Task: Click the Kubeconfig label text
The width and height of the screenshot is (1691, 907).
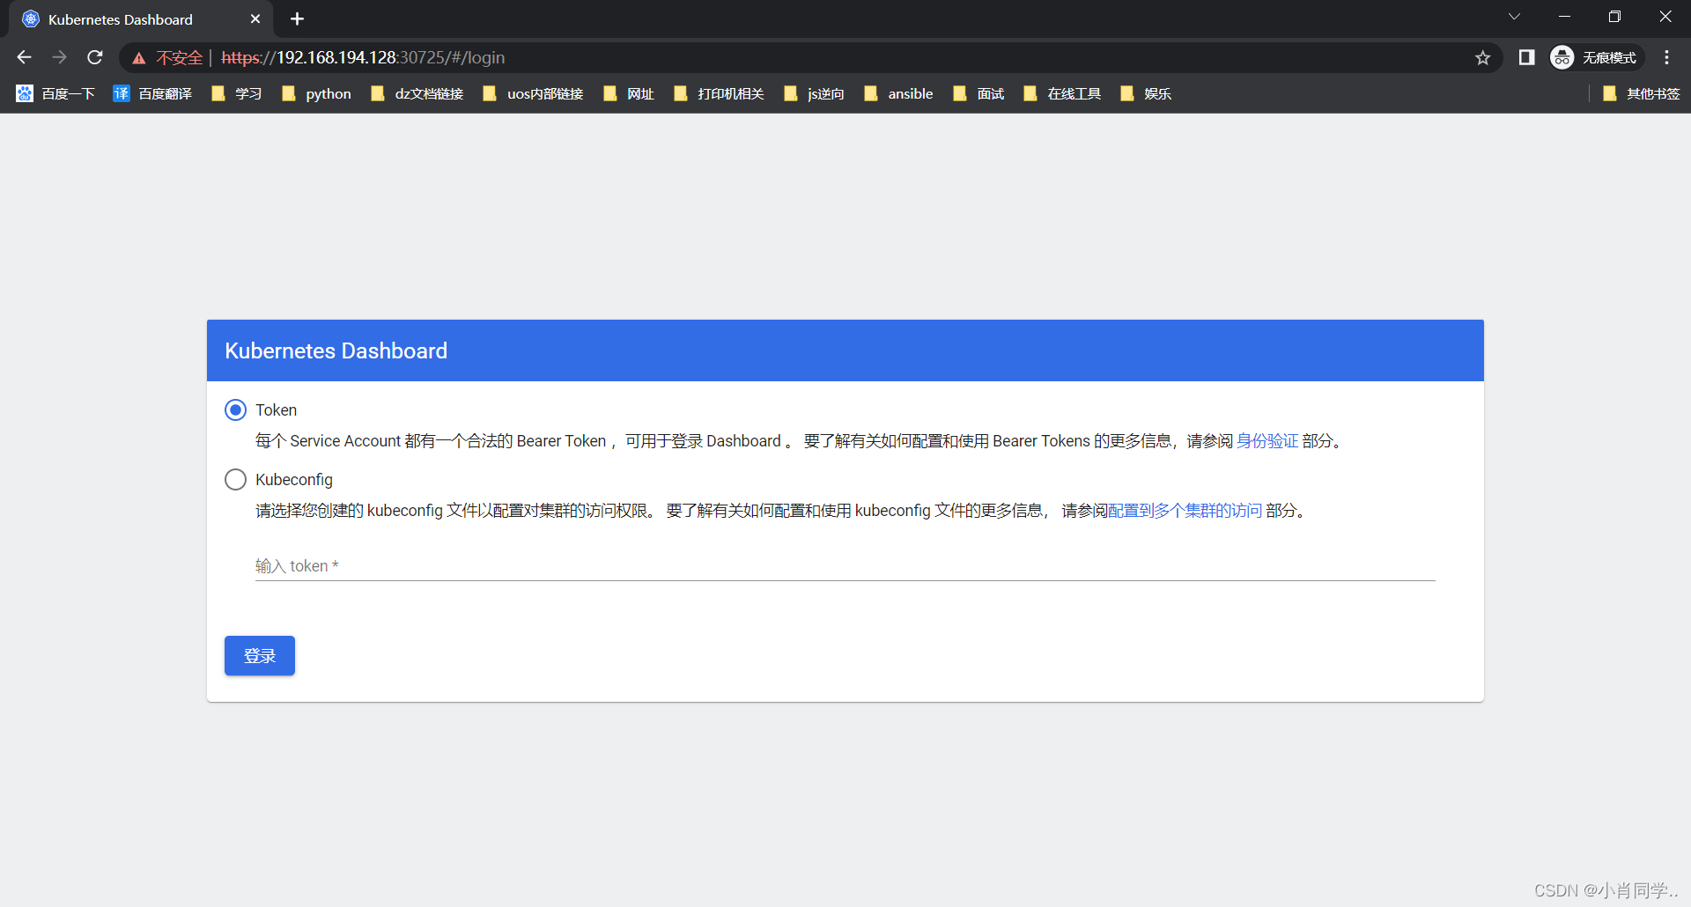Action: [x=294, y=480]
